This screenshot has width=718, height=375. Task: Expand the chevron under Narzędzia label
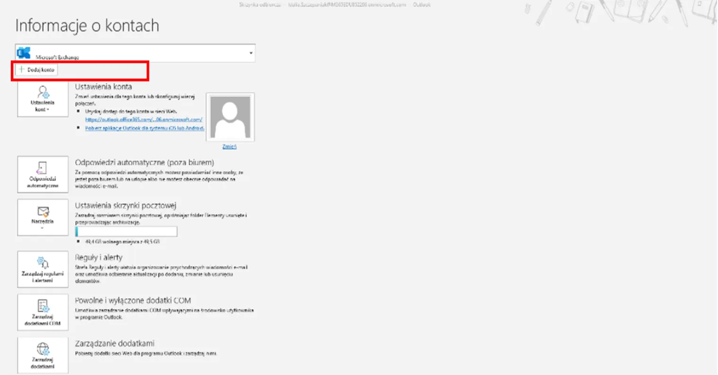point(43,228)
